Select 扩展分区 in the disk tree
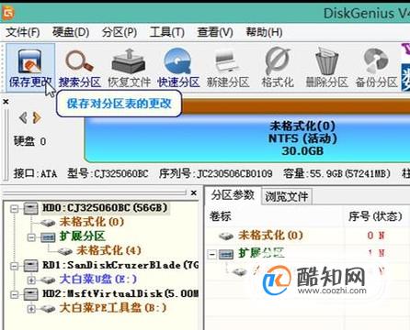 click(x=82, y=236)
